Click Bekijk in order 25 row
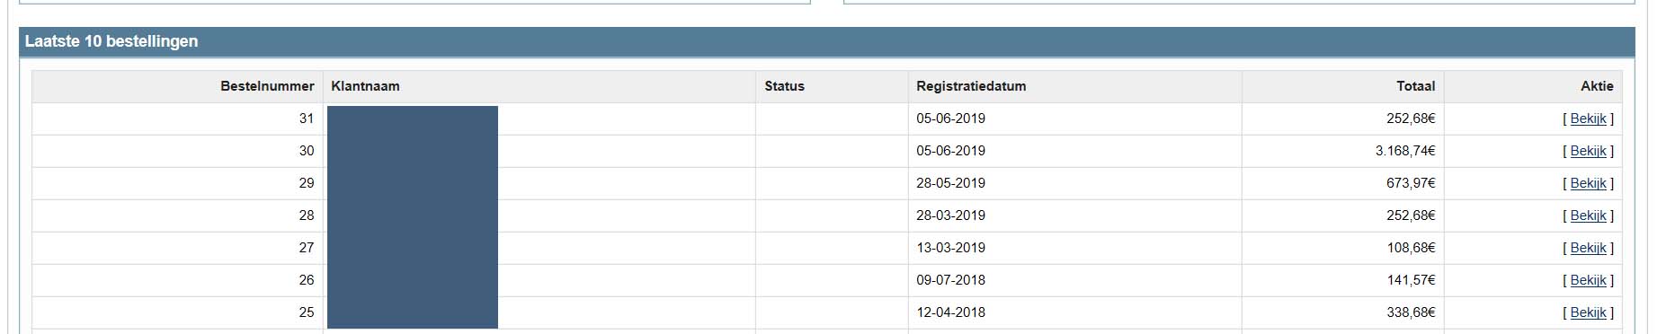Screen dimensions: 1675x334 tap(1588, 312)
